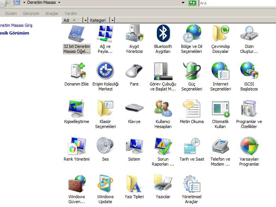Open the Araçlar menu
The width and height of the screenshot is (276, 207).
click(x=52, y=13)
